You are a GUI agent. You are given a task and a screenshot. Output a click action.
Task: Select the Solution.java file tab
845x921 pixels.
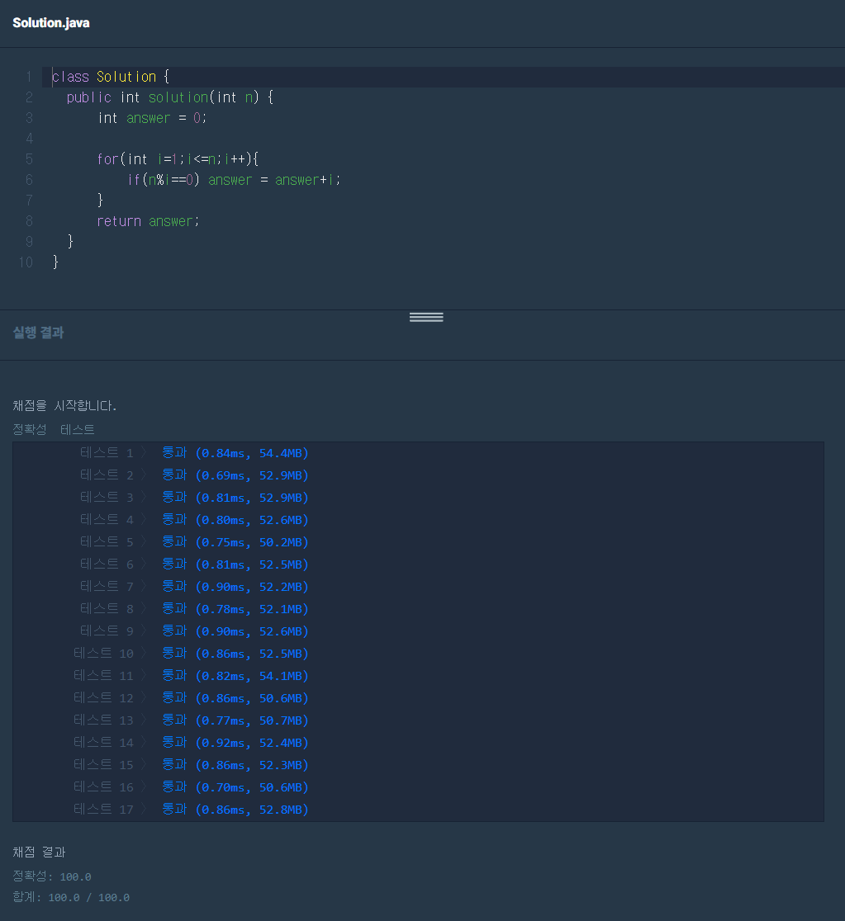[x=51, y=23]
